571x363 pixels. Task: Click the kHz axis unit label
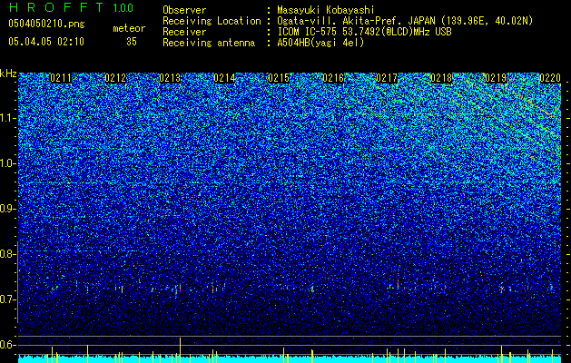(x=8, y=74)
